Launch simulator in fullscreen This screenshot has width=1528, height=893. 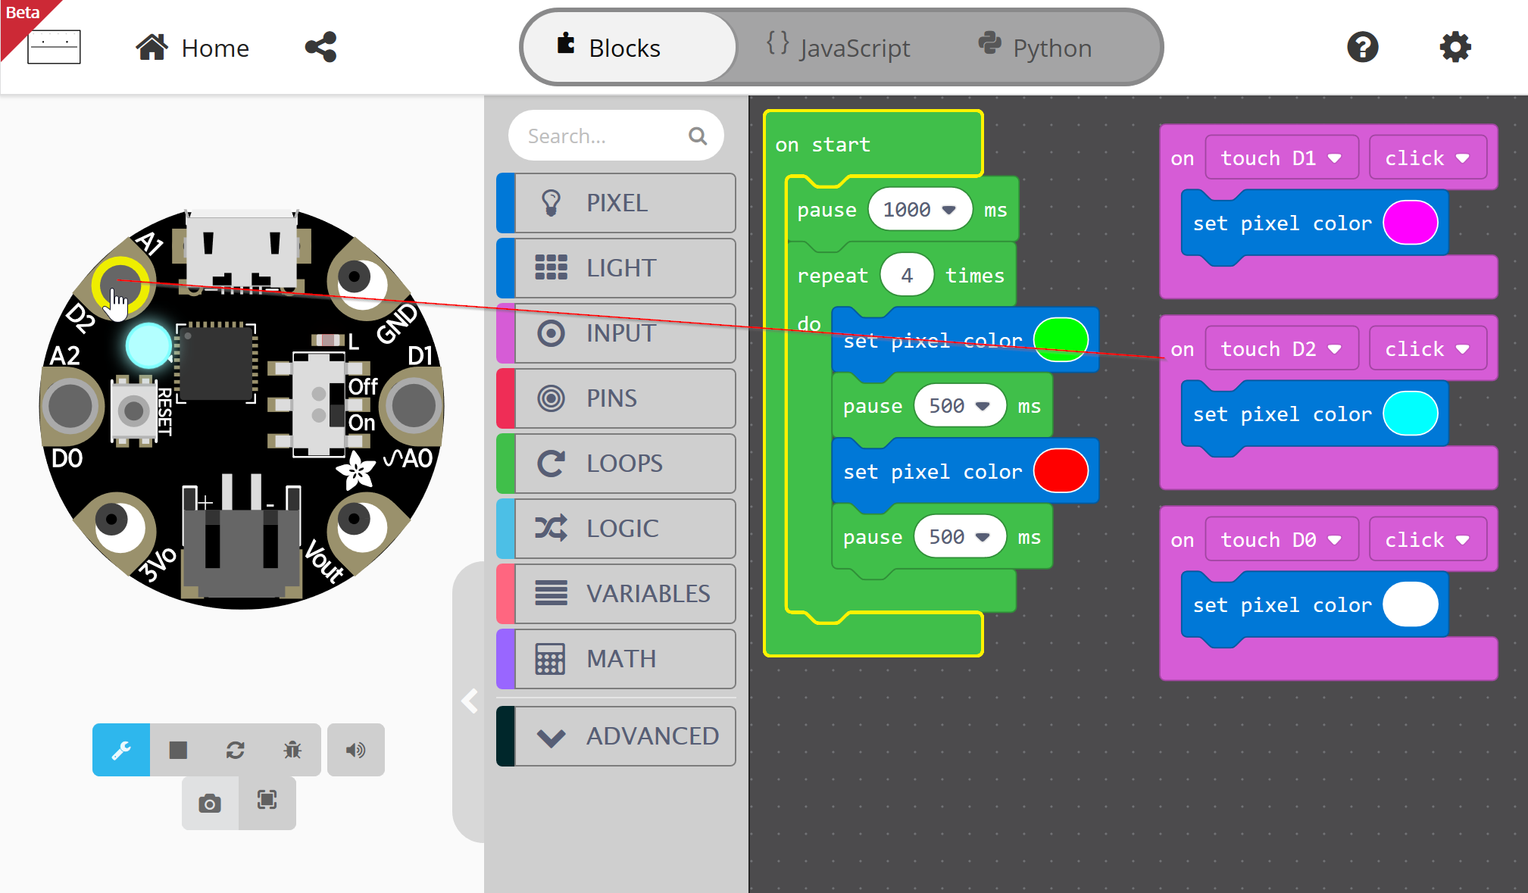pos(267,801)
